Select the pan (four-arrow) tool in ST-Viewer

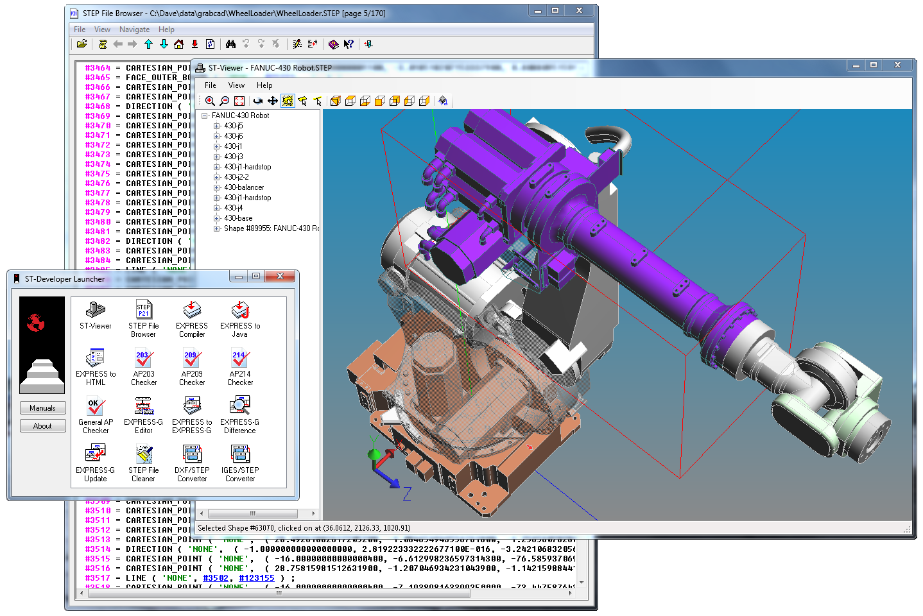click(x=273, y=101)
